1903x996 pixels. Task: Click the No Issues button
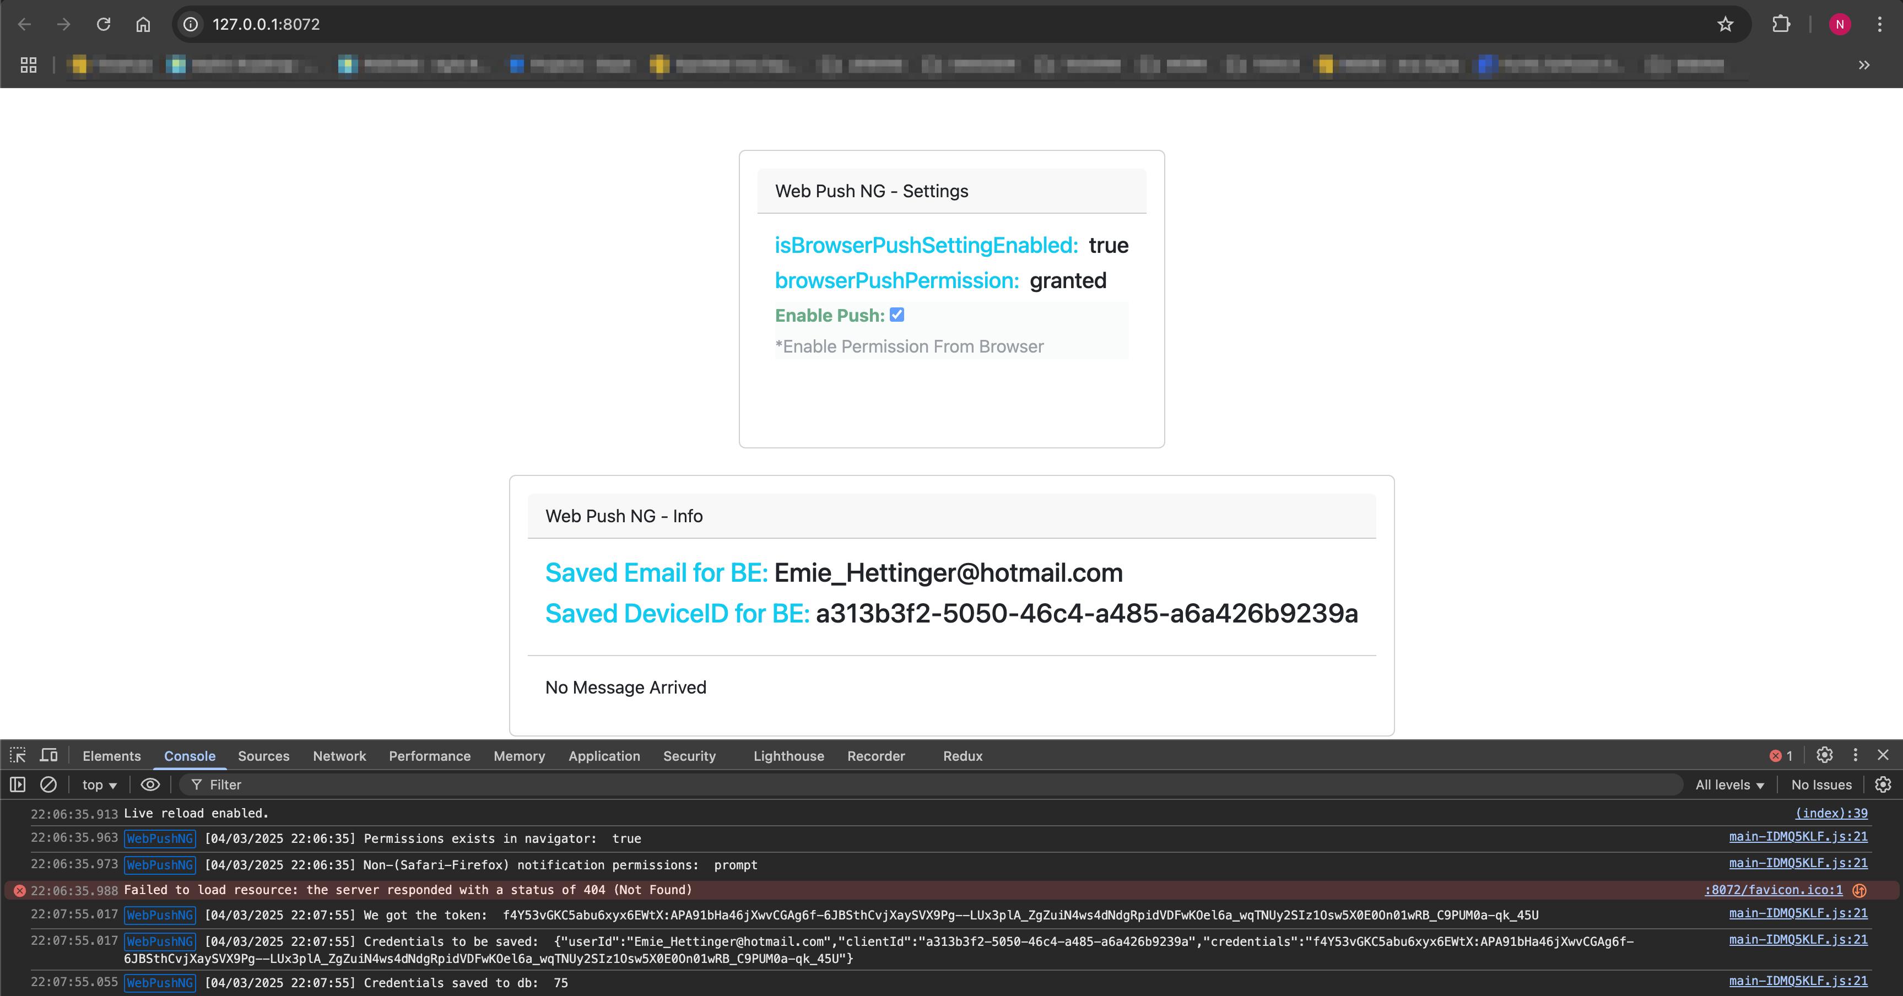pos(1821,784)
